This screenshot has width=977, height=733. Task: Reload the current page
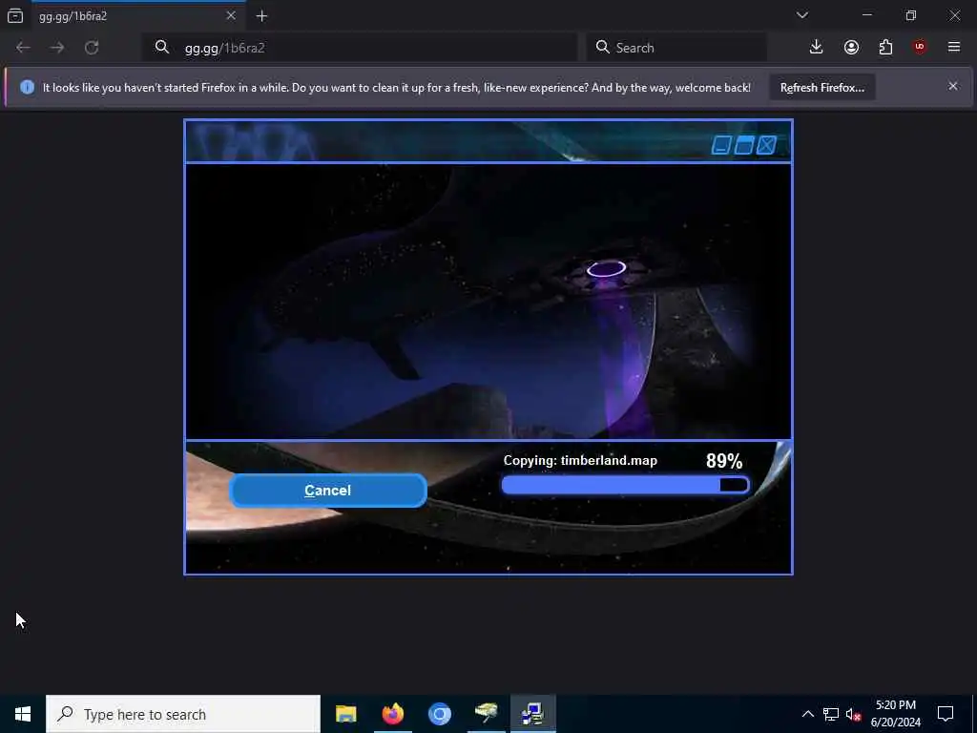[92, 48]
